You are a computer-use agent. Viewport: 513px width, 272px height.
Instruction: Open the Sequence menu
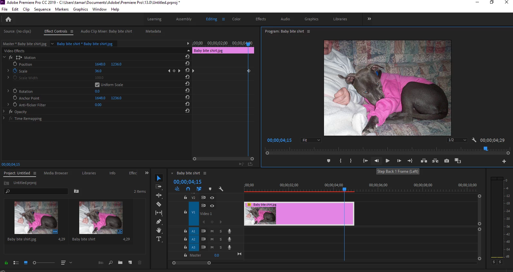pos(42,9)
